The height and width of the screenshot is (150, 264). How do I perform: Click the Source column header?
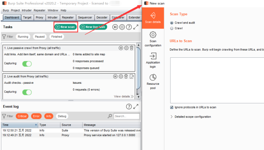71,125
